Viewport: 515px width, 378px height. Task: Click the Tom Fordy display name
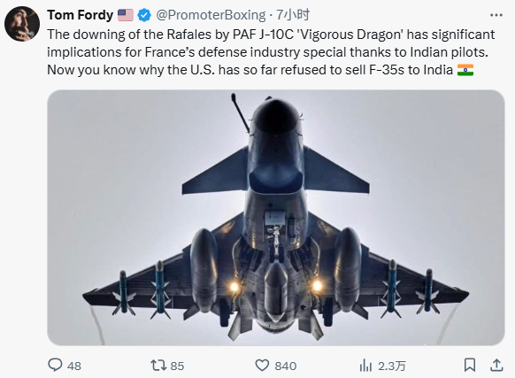81,15
